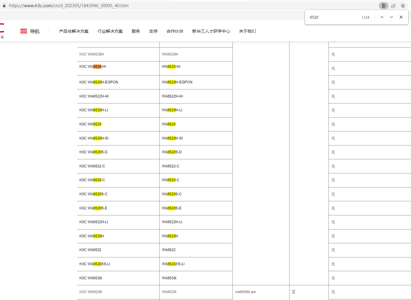Select second-column cell WA6520-C
Viewport: 411px width, 300px height.
click(170, 180)
